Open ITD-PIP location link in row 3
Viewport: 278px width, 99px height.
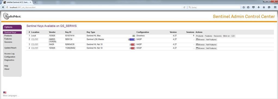coord(35,44)
